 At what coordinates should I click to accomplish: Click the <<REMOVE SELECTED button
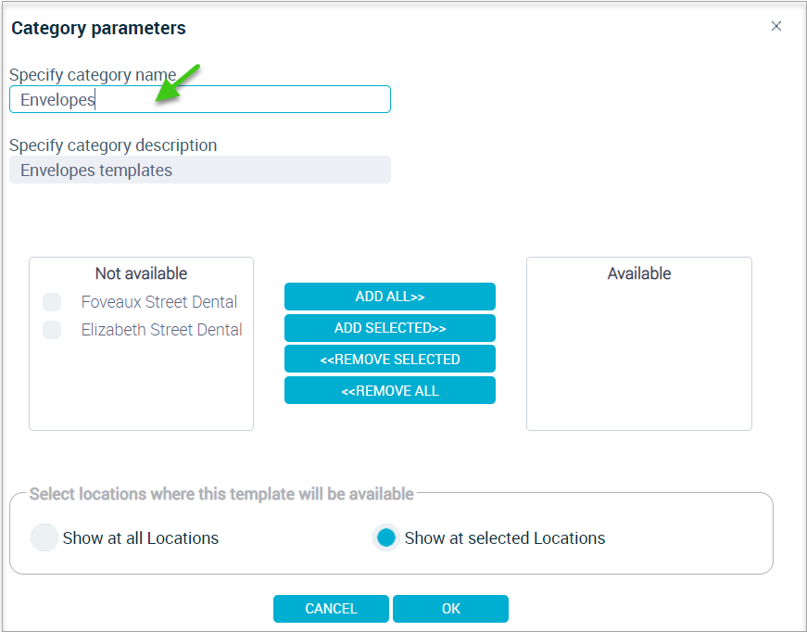(x=390, y=359)
